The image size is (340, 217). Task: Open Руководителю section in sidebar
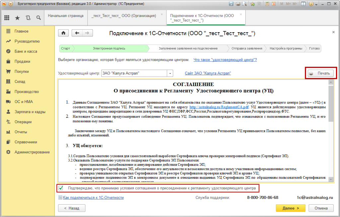(27, 41)
